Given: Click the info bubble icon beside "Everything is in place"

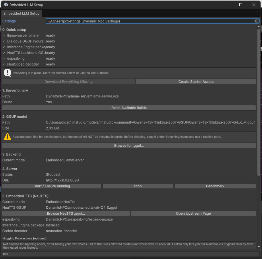Looking at the screenshot, I should [7, 73].
